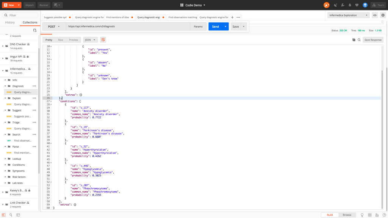Open the JSON format dropdown
The width and height of the screenshot is (388, 218).
pyautogui.click(x=90, y=40)
